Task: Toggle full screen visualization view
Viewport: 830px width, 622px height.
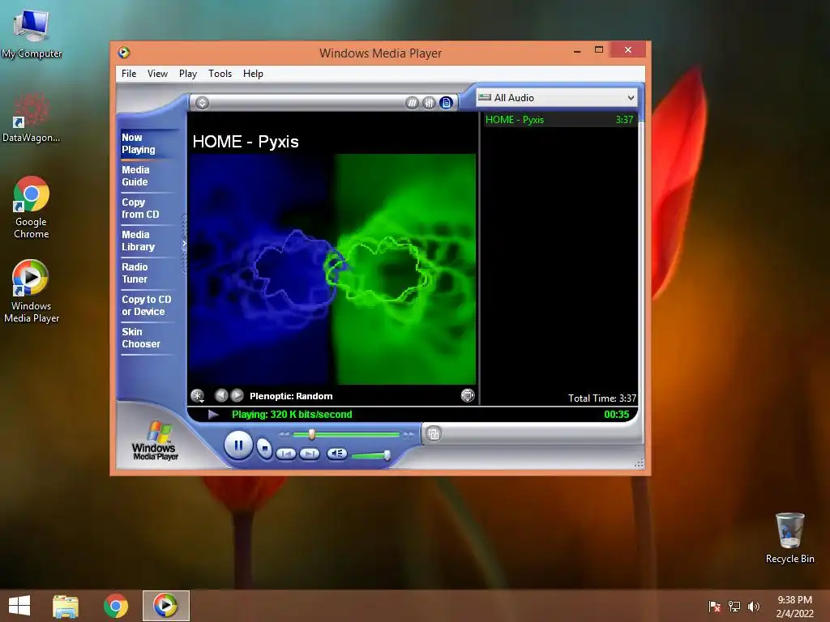Action: (x=468, y=395)
